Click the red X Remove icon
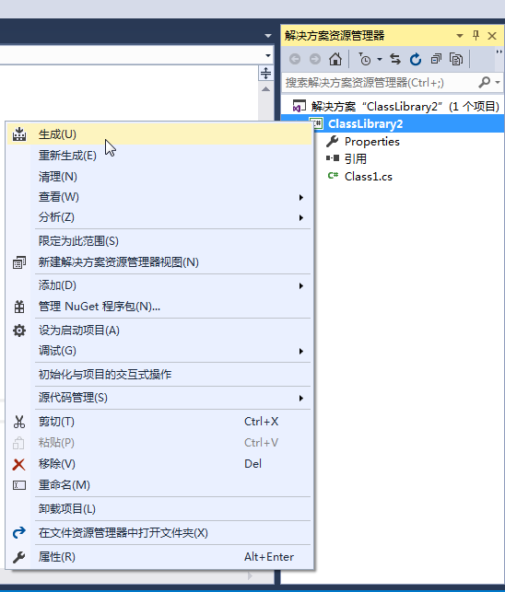The image size is (505, 592). tap(19, 464)
